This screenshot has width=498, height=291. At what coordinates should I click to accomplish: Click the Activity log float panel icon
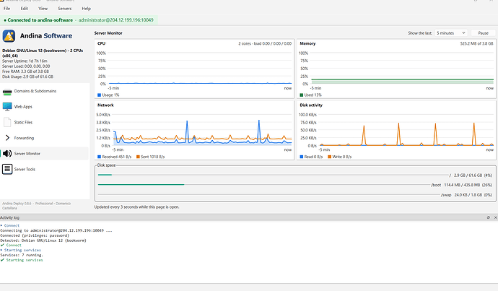click(488, 217)
